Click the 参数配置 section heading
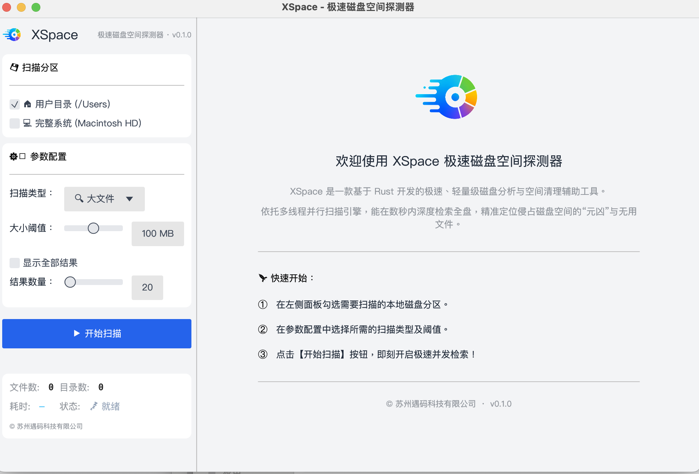The height and width of the screenshot is (474, 699). click(48, 156)
